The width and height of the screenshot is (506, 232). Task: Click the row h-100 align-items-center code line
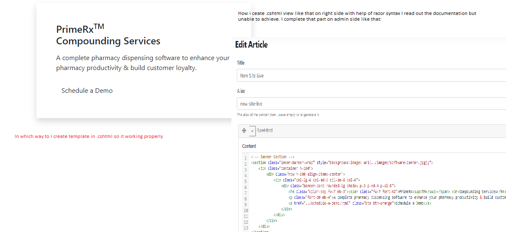tap(306, 174)
